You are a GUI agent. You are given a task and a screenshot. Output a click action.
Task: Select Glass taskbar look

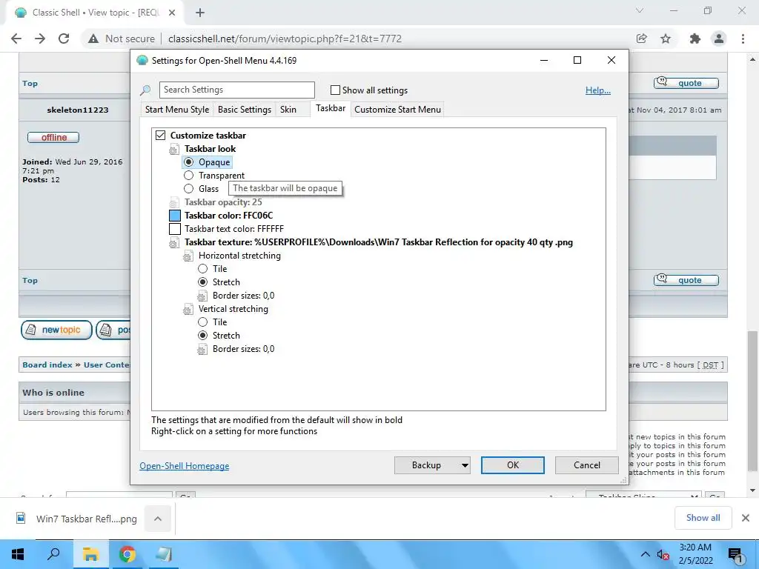[189, 189]
